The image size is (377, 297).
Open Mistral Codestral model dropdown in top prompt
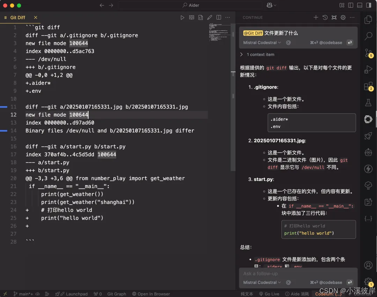(262, 43)
